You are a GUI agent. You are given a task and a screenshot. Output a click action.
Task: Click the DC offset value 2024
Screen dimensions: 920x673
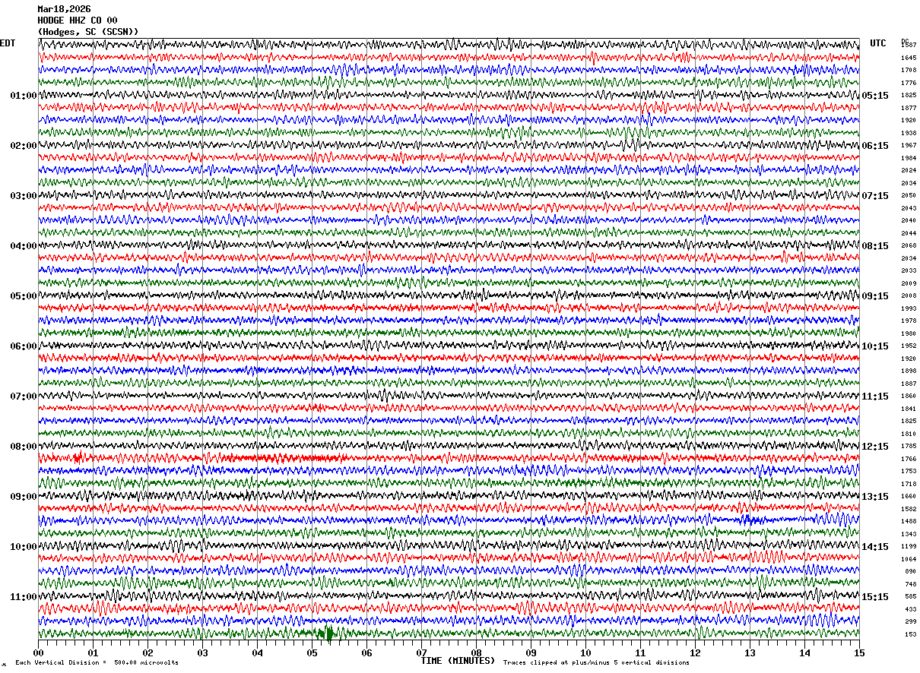[909, 171]
